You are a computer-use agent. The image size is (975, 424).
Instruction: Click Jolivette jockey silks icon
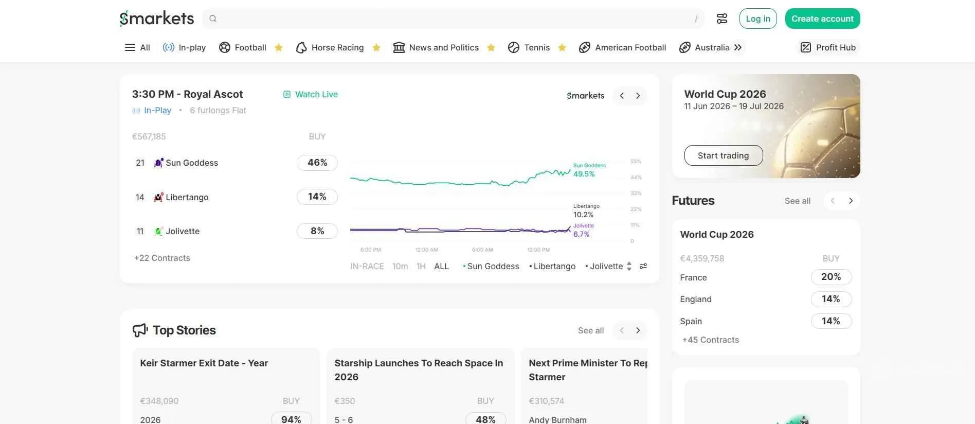(159, 231)
